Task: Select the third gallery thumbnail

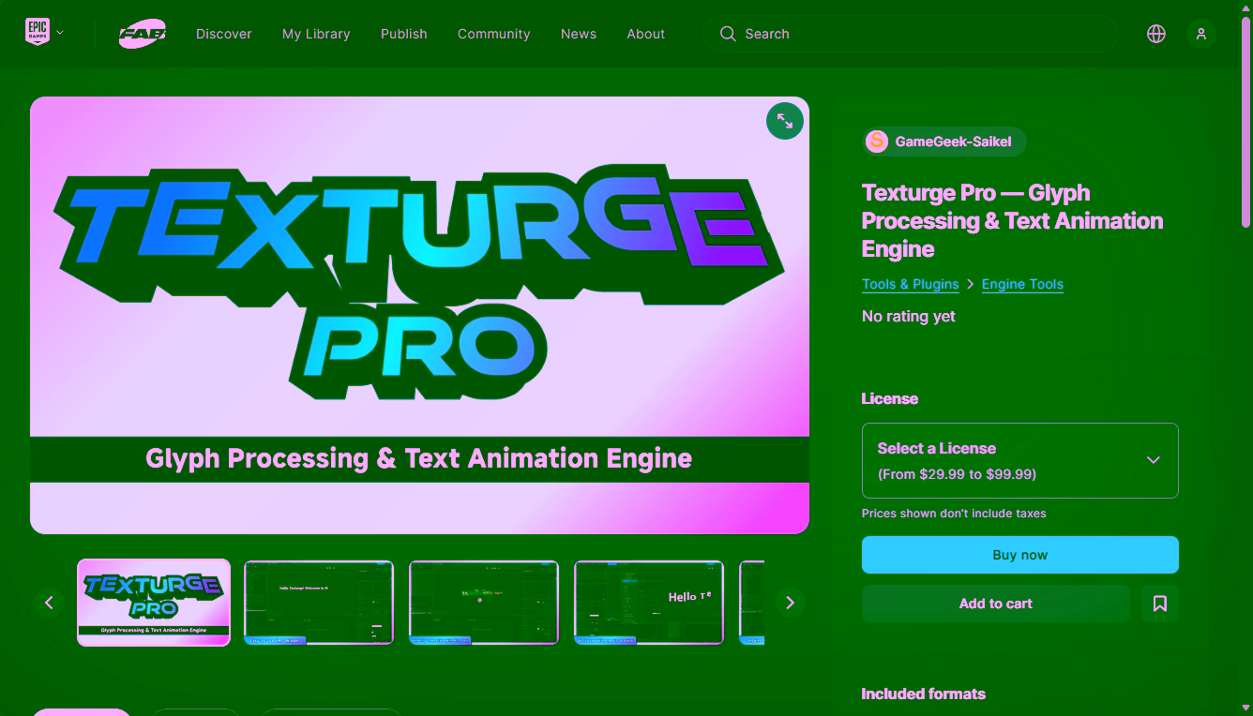Action: [x=484, y=603]
